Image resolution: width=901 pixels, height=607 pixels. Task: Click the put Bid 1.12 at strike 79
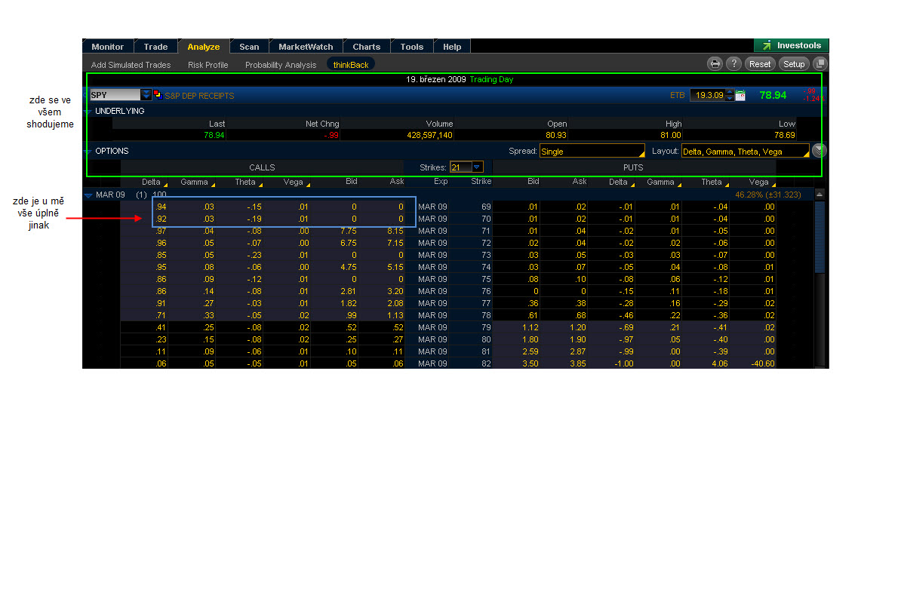pyautogui.click(x=530, y=327)
